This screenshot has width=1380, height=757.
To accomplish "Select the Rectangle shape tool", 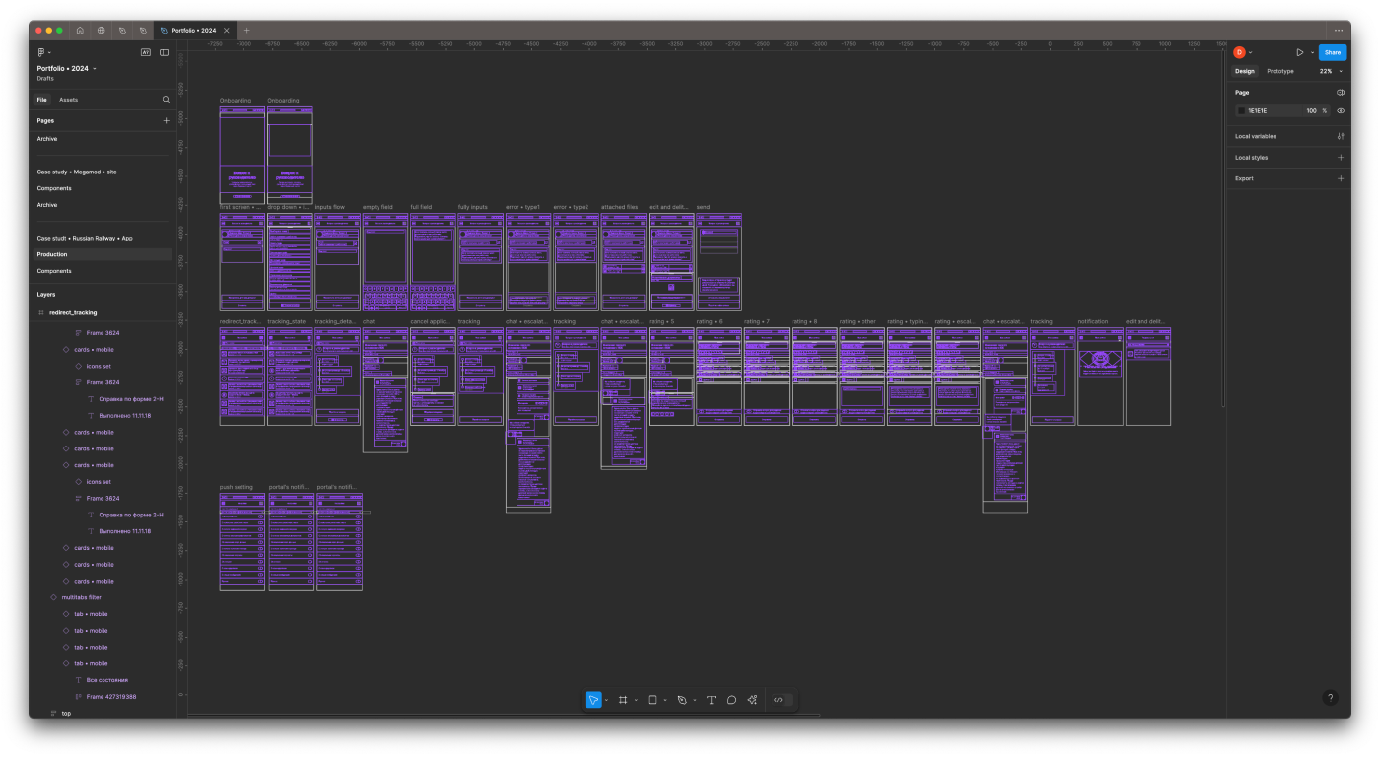I will point(652,700).
